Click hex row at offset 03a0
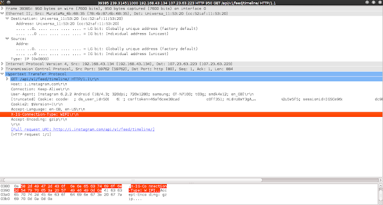This screenshot has width=383, height=205. point(84,195)
